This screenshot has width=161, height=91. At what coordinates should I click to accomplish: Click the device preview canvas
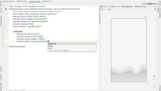pos(129,50)
